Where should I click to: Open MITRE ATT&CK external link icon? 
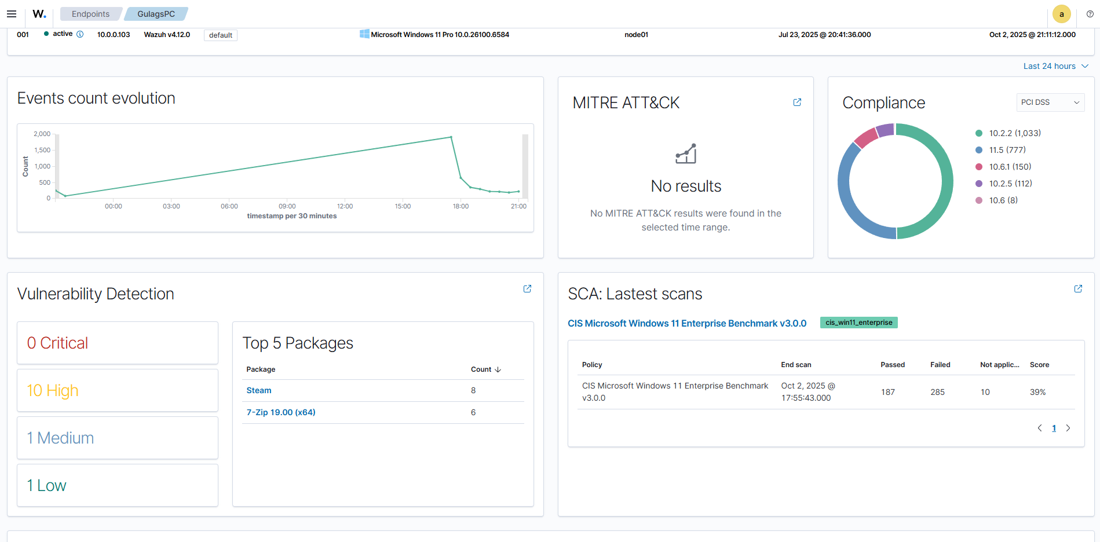[797, 102]
